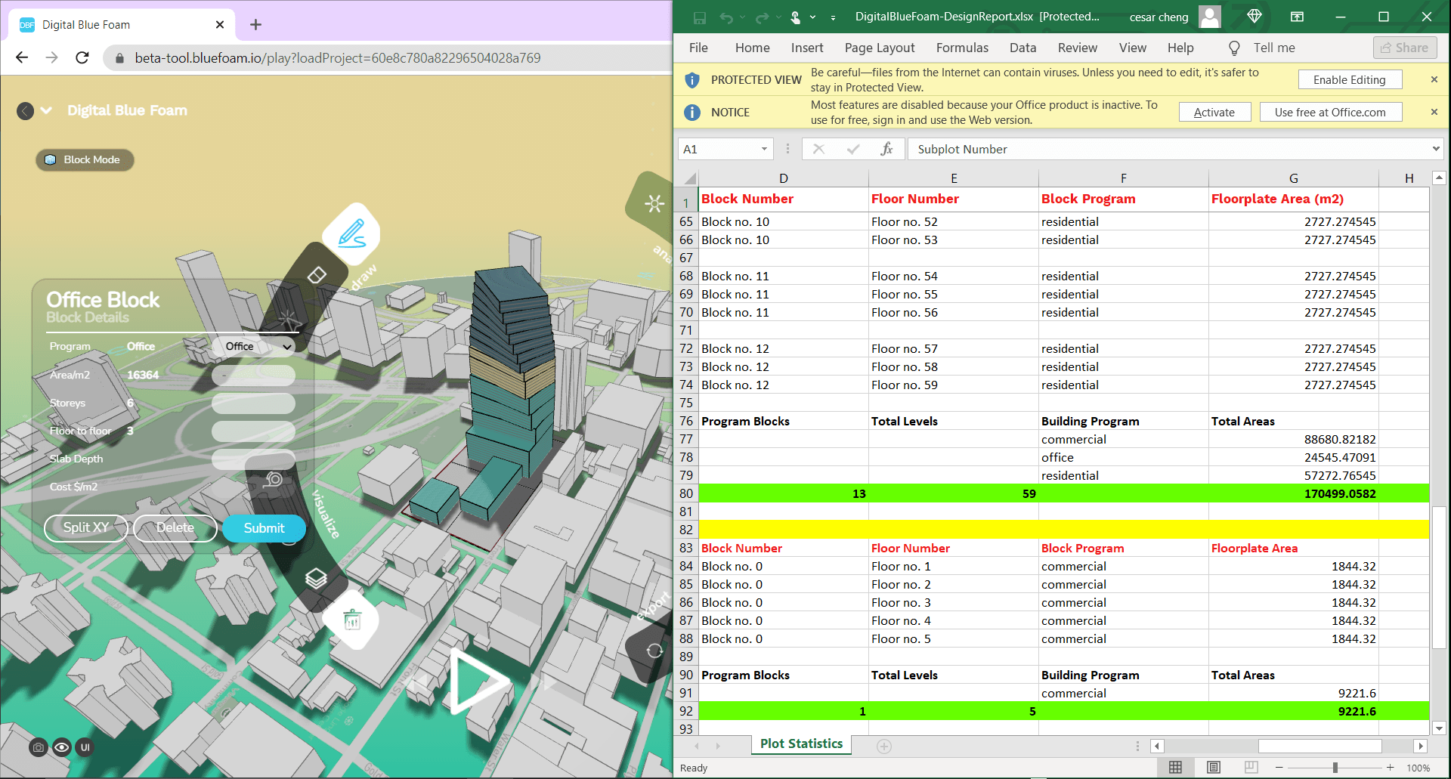Go back in the browser
Viewport: 1451px width, 779px height.
[22, 57]
